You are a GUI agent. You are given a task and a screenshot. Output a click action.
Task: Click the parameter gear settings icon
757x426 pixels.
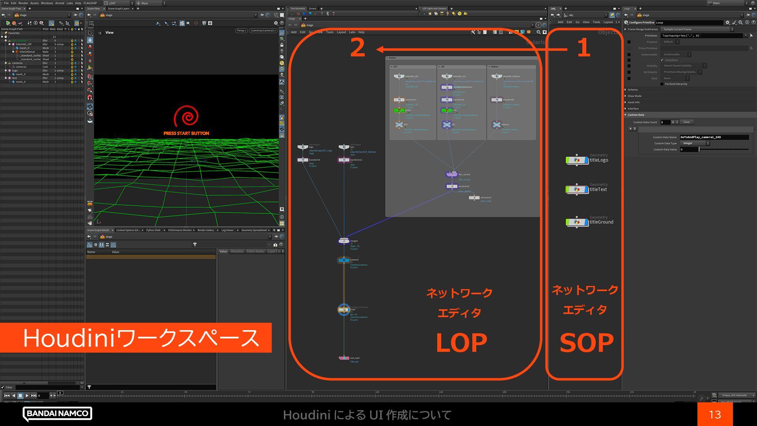point(727,22)
